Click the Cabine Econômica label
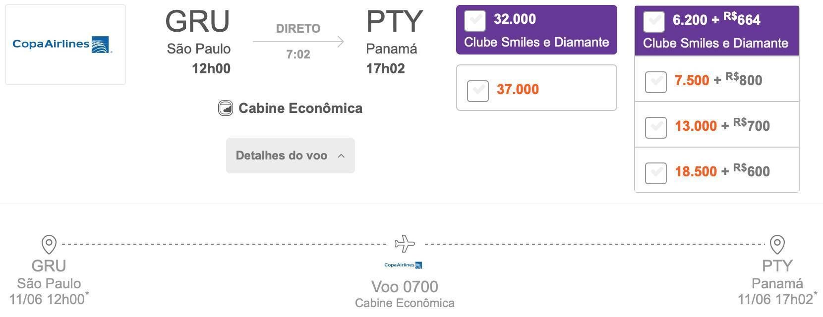 click(x=300, y=108)
